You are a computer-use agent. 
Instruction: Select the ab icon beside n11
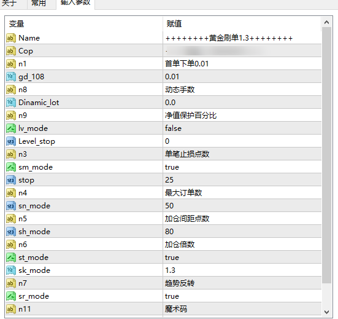(11, 309)
